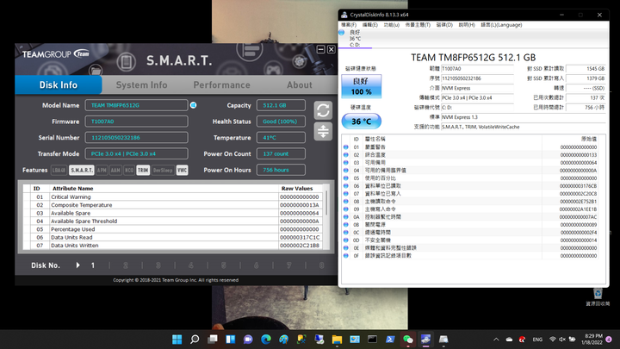Click status dot for row 0A in CrystalDiskInfo
The image size is (620, 349).
pyautogui.click(x=346, y=217)
